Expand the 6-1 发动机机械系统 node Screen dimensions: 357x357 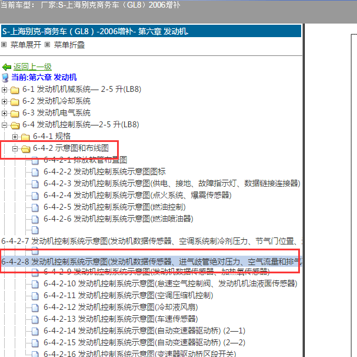[x=4, y=90]
